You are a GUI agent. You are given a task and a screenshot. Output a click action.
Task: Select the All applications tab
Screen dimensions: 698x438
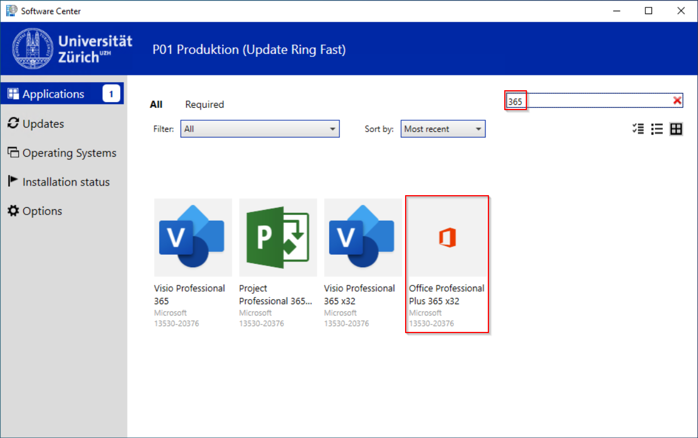pos(156,104)
